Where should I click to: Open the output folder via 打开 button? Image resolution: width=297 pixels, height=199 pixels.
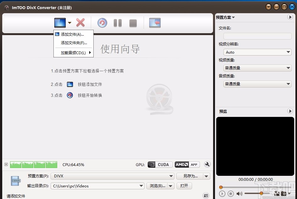184,186
